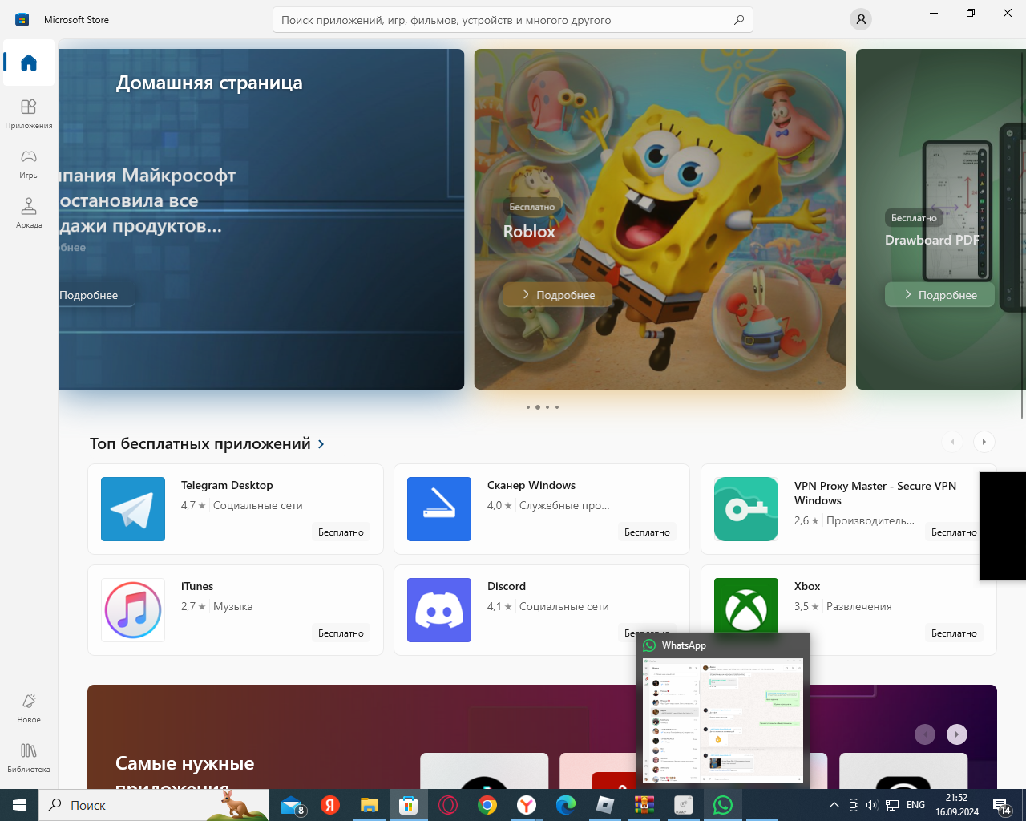Open the iTunes app icon
This screenshot has height=821, width=1026.
133,610
